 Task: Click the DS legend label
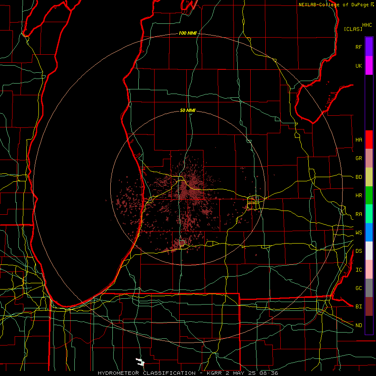(x=359, y=251)
